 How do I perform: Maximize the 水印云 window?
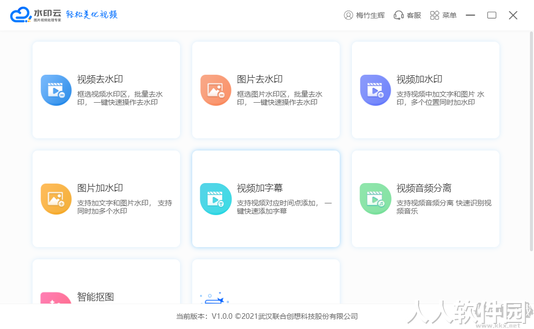point(492,15)
